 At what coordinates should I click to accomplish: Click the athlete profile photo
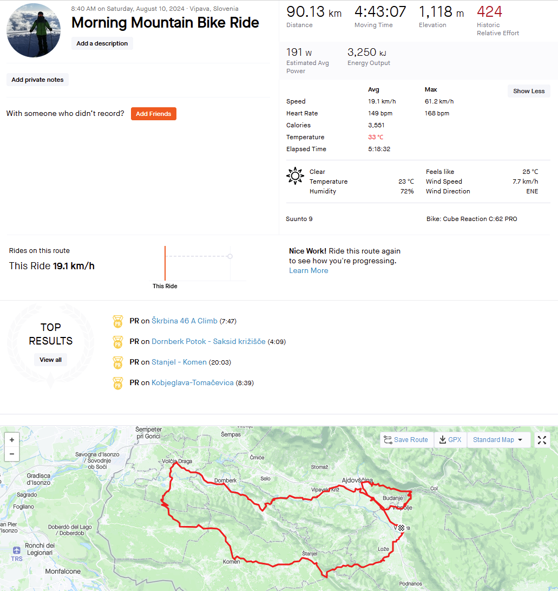tap(34, 30)
